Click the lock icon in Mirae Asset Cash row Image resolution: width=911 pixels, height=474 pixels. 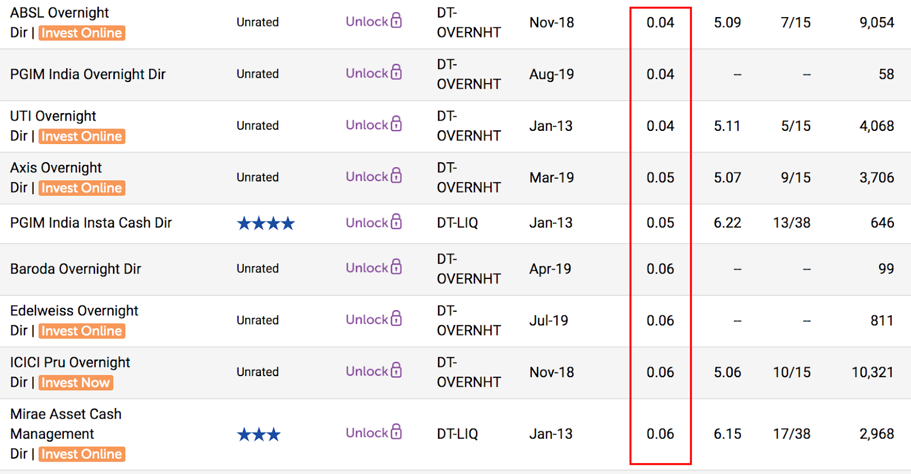(396, 432)
